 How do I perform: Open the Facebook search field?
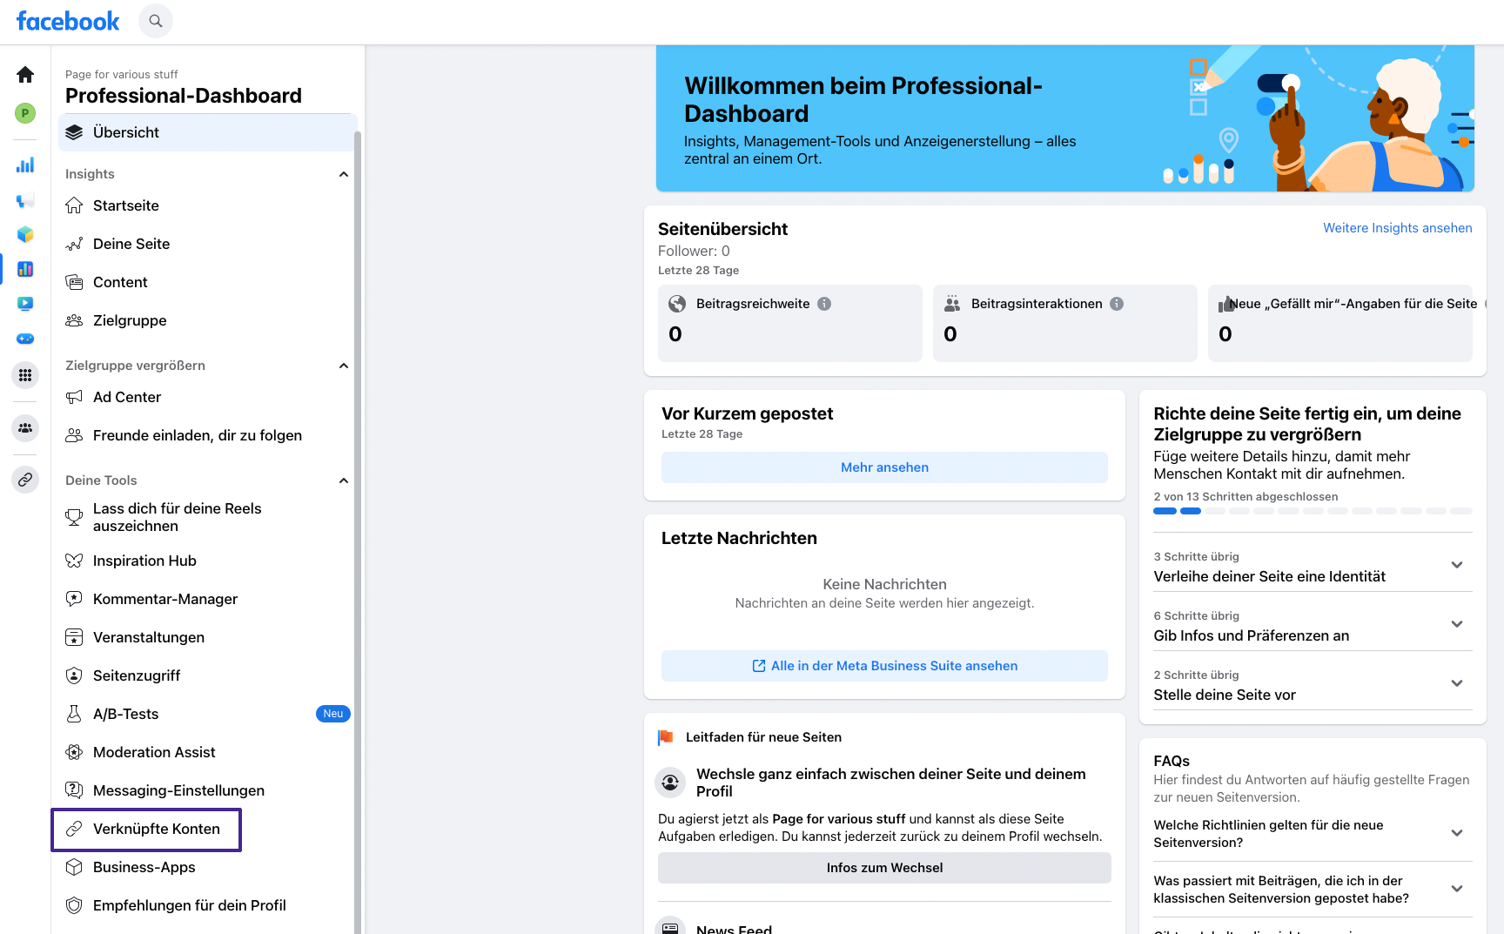156,21
